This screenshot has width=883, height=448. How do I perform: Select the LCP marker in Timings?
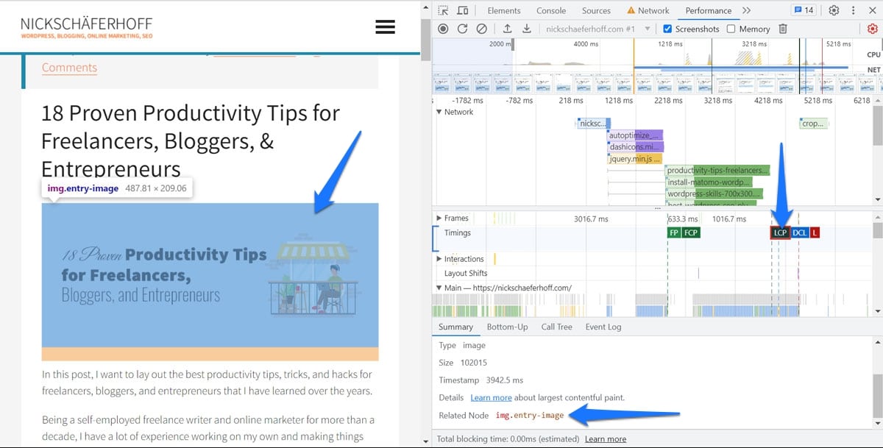pyautogui.click(x=780, y=233)
